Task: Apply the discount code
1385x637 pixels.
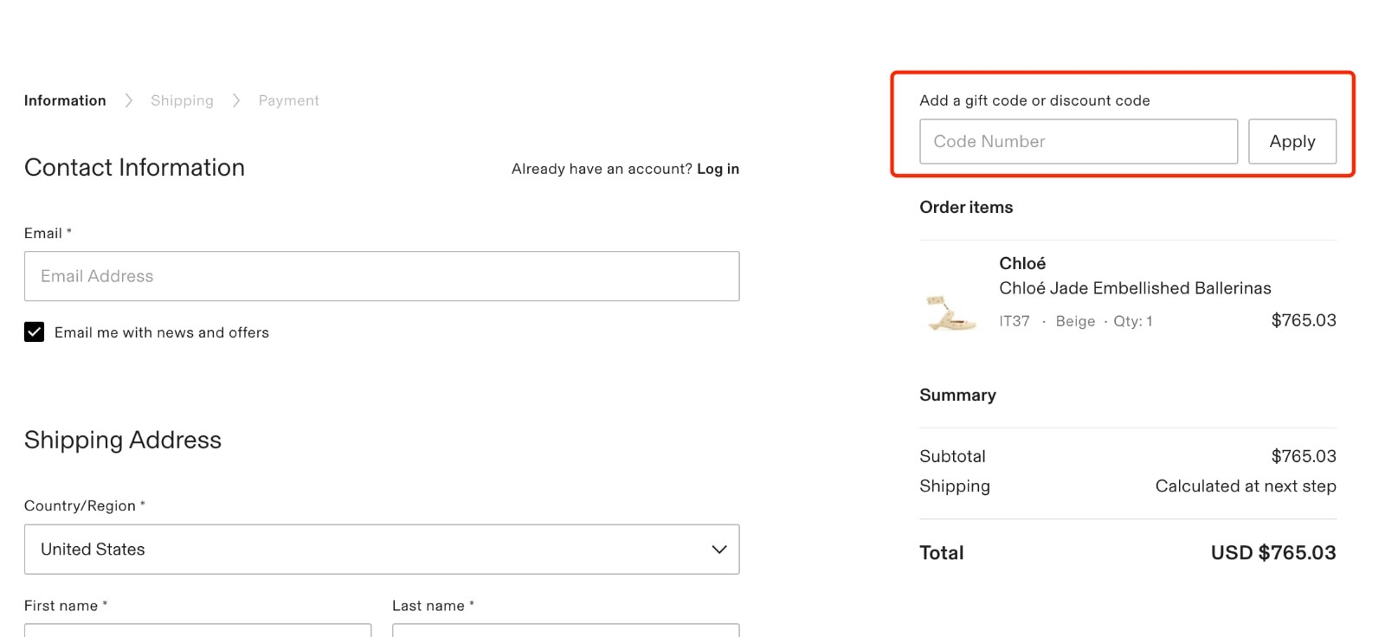Action: click(x=1292, y=141)
